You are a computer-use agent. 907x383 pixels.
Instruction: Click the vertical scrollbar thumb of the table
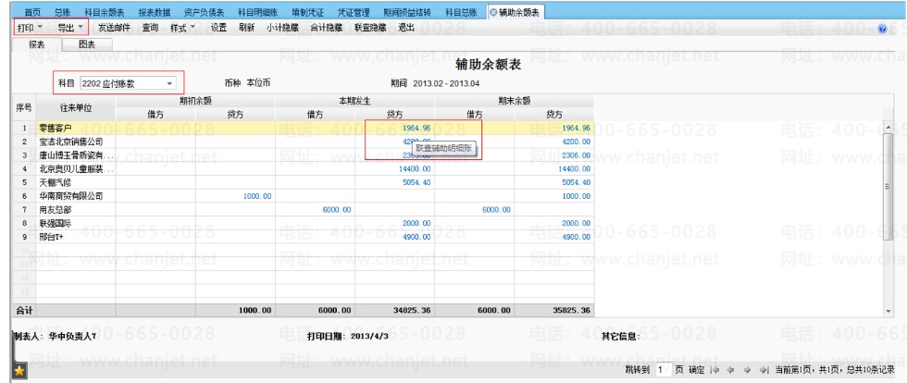click(889, 186)
